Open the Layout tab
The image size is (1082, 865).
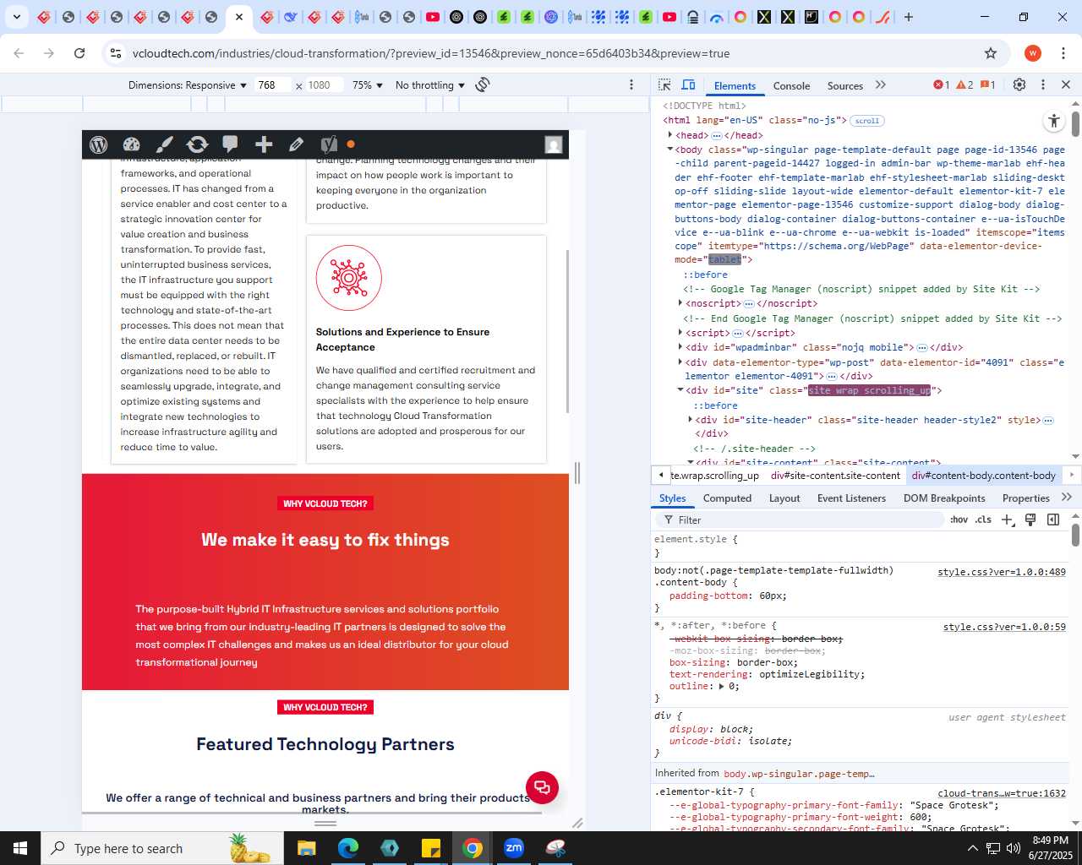pyautogui.click(x=784, y=498)
